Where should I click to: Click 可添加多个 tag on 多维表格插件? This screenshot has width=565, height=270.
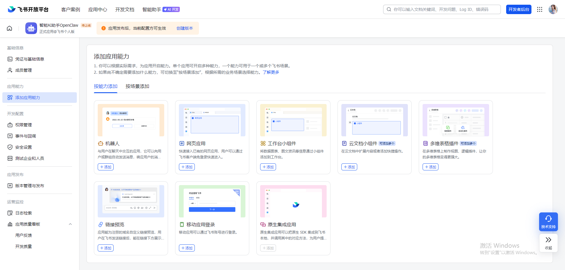coord(468,143)
